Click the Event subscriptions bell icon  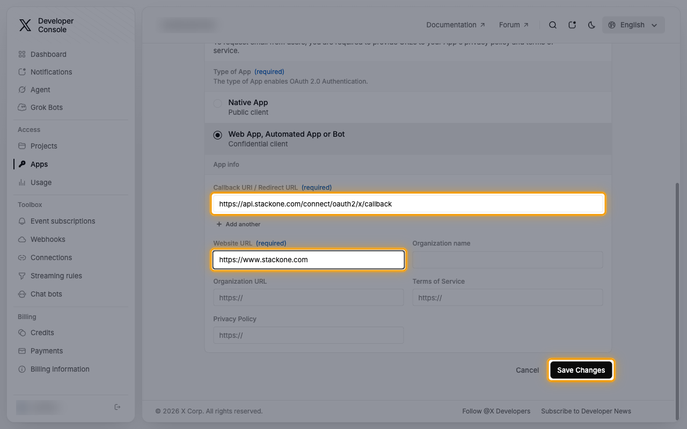[22, 221]
